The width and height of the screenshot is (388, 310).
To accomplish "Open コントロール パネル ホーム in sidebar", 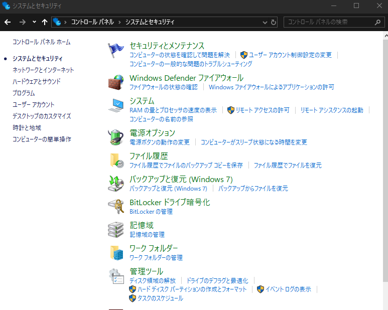I will click(42, 42).
